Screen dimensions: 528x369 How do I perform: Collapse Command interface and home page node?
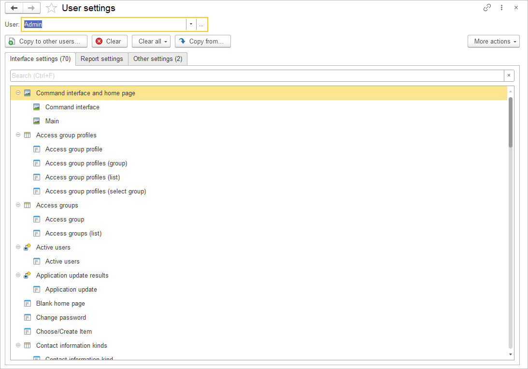(x=18, y=93)
